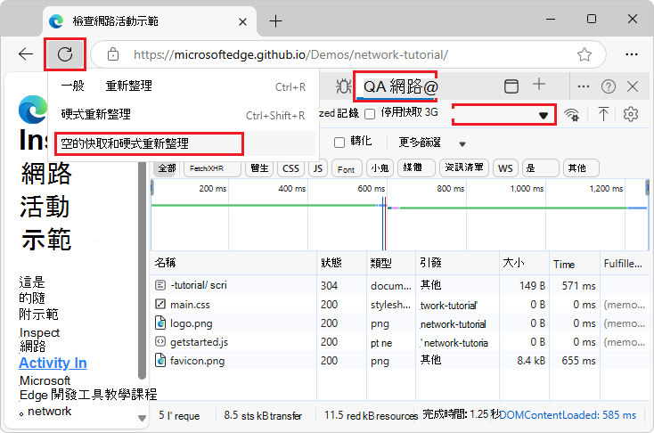The height and width of the screenshot is (433, 654).
Task: Click the address bar URL
Action: 290,54
